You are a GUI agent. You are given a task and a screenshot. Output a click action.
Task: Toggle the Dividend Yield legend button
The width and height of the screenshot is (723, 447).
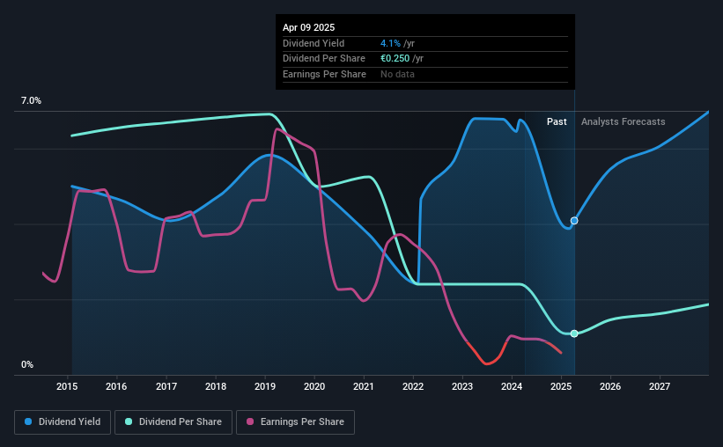[63, 422]
